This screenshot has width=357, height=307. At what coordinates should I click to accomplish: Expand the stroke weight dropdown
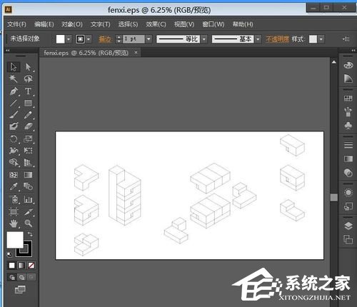[x=149, y=39]
